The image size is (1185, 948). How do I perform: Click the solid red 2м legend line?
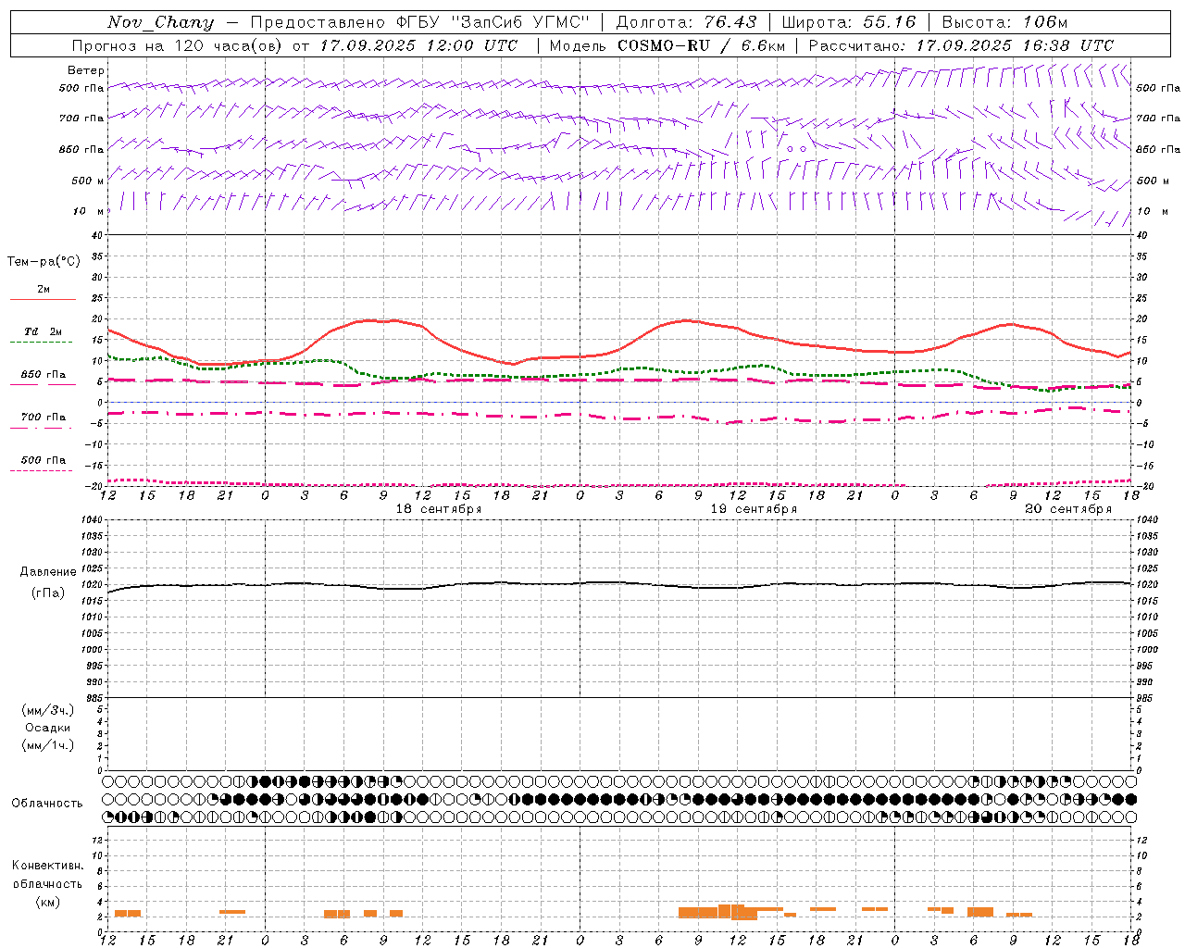pyautogui.click(x=44, y=300)
